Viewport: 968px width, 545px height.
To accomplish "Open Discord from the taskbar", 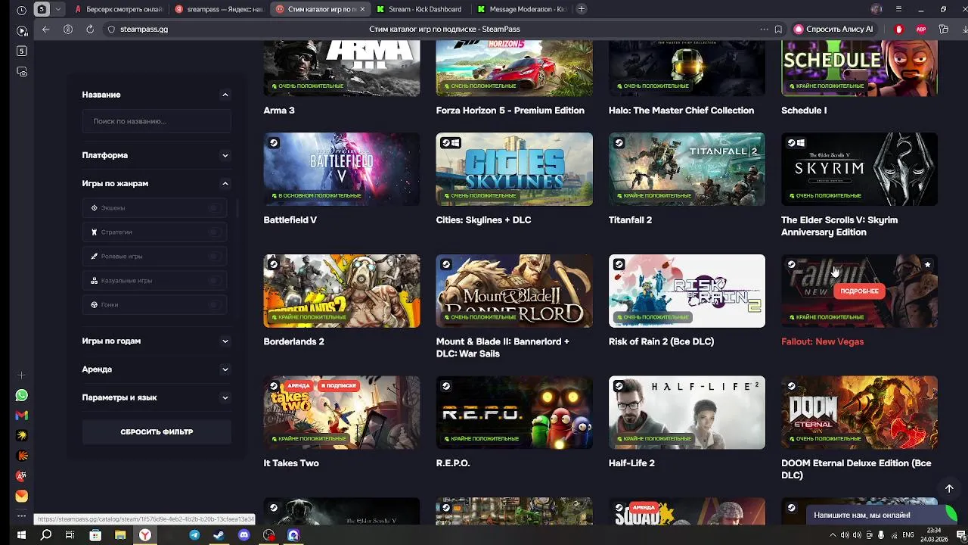I will [244, 535].
